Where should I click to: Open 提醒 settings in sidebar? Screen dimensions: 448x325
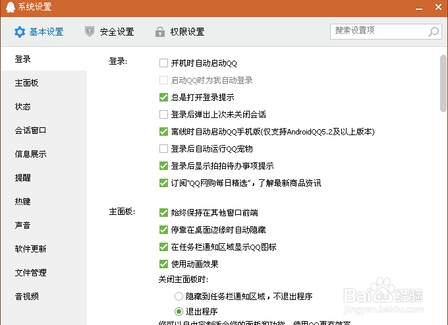[43, 178]
